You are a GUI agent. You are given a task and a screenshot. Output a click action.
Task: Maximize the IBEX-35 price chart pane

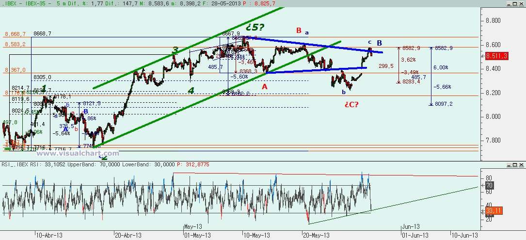[514, 3]
